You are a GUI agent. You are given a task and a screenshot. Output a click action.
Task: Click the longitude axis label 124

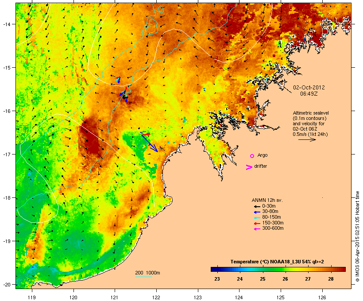pyautogui.click(x=239, y=297)
